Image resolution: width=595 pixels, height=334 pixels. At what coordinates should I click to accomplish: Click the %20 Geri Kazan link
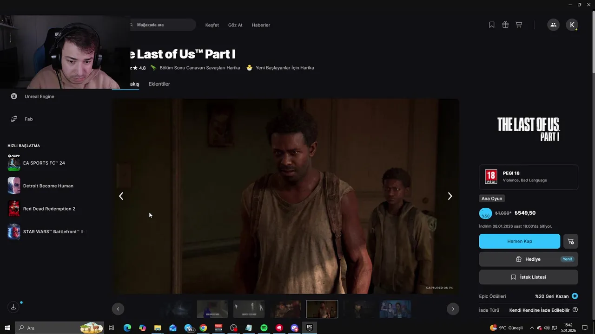pyautogui.click(x=552, y=296)
